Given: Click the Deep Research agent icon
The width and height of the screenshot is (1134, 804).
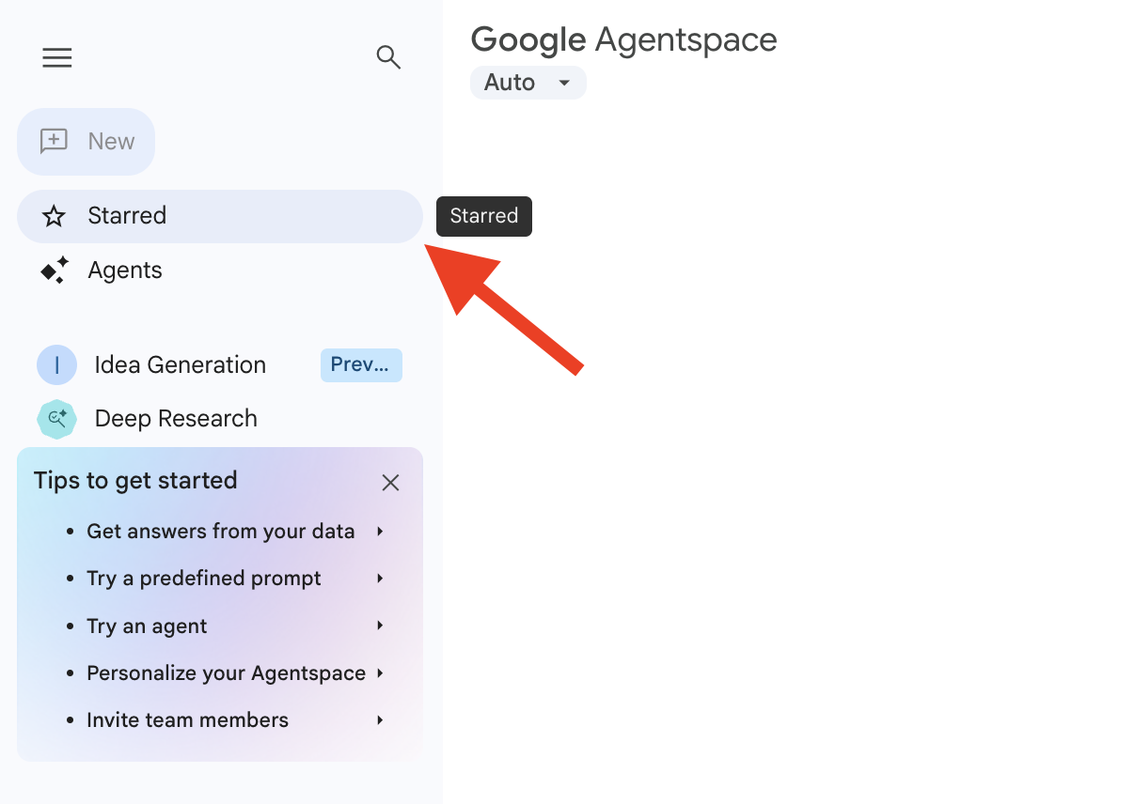Looking at the screenshot, I should tap(56, 419).
